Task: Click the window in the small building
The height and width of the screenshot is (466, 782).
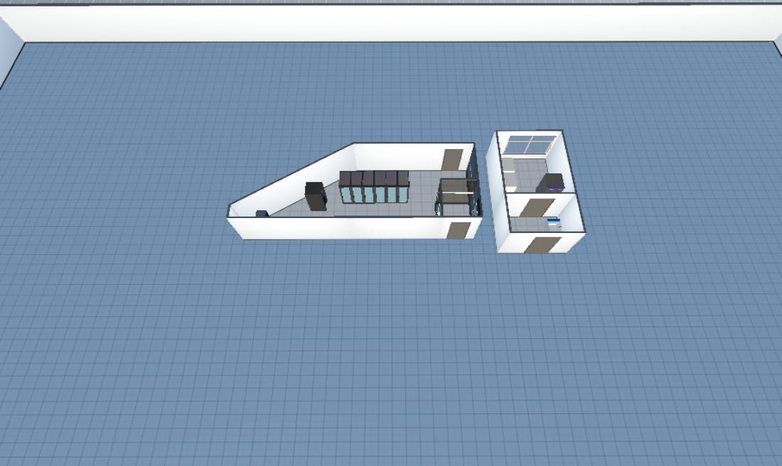Action: [x=529, y=145]
